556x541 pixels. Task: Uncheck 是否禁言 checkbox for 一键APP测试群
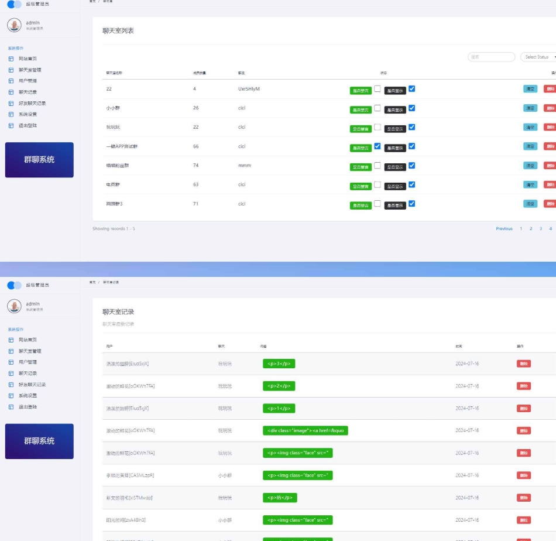pos(377,146)
